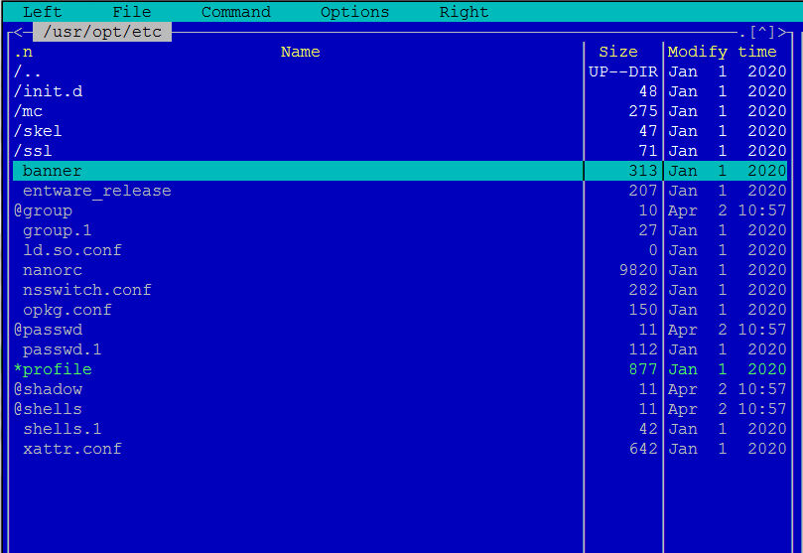Open the Left menu

coord(42,12)
